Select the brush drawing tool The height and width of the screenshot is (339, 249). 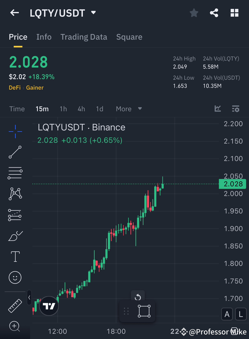[15, 236]
